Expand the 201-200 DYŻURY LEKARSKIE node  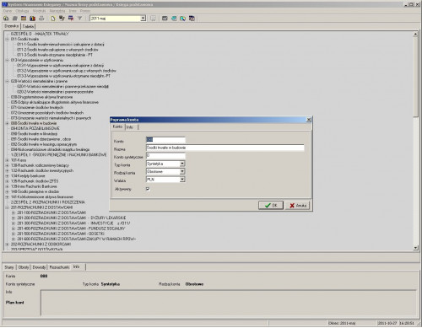coord(14,218)
